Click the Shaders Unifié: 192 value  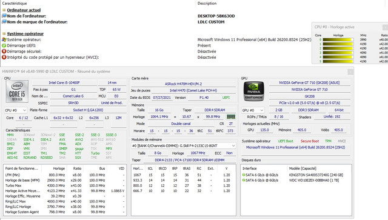pos(332,117)
